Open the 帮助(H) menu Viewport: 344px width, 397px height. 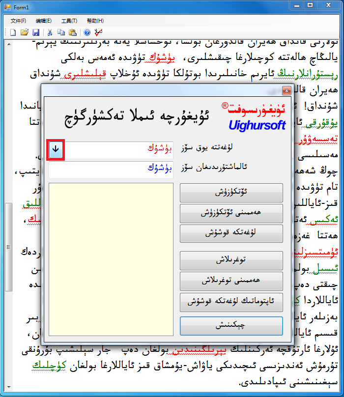95,21
